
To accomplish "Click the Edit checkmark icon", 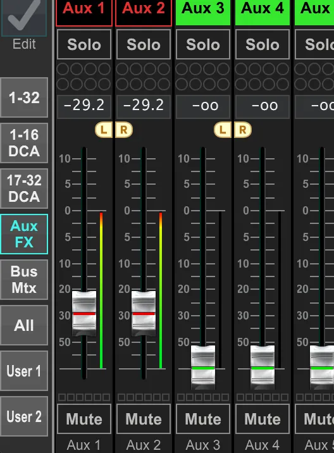I will [24, 15].
